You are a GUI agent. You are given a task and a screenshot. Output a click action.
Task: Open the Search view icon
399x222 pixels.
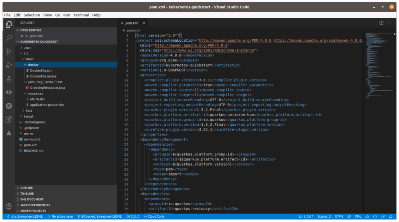(x=9, y=38)
